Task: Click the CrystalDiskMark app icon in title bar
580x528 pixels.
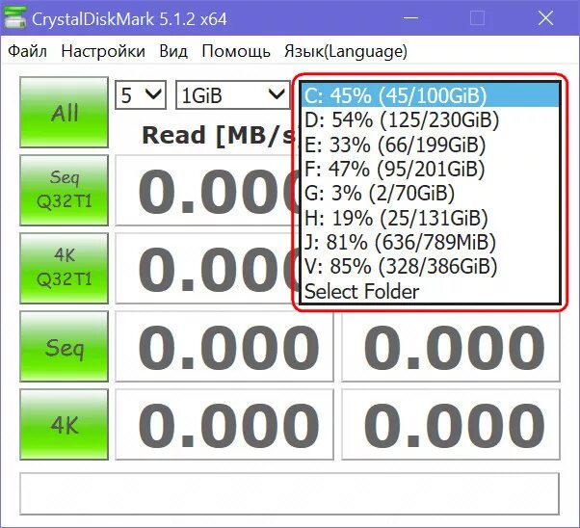Action: point(14,18)
